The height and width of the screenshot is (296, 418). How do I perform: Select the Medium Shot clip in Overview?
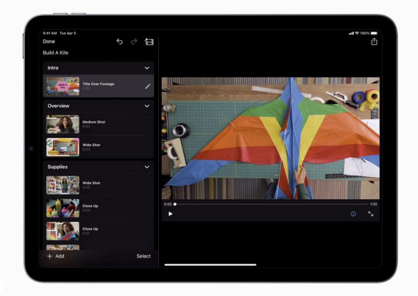click(x=98, y=124)
